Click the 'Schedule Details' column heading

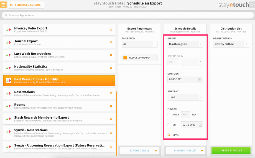coord(185,29)
